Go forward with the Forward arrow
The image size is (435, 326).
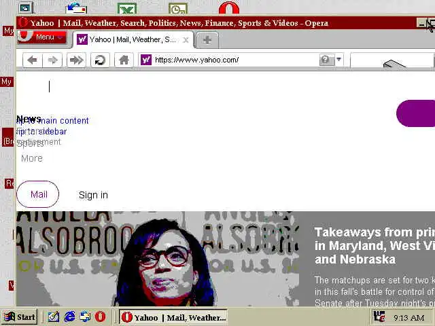(x=52, y=60)
